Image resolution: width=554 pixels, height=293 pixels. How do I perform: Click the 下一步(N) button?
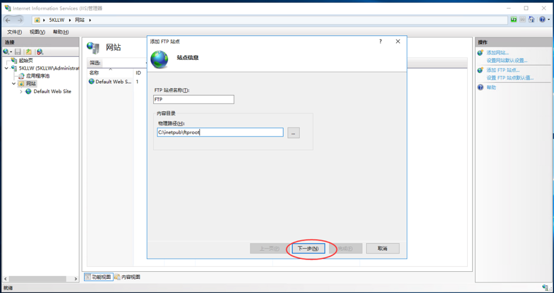[308, 248]
